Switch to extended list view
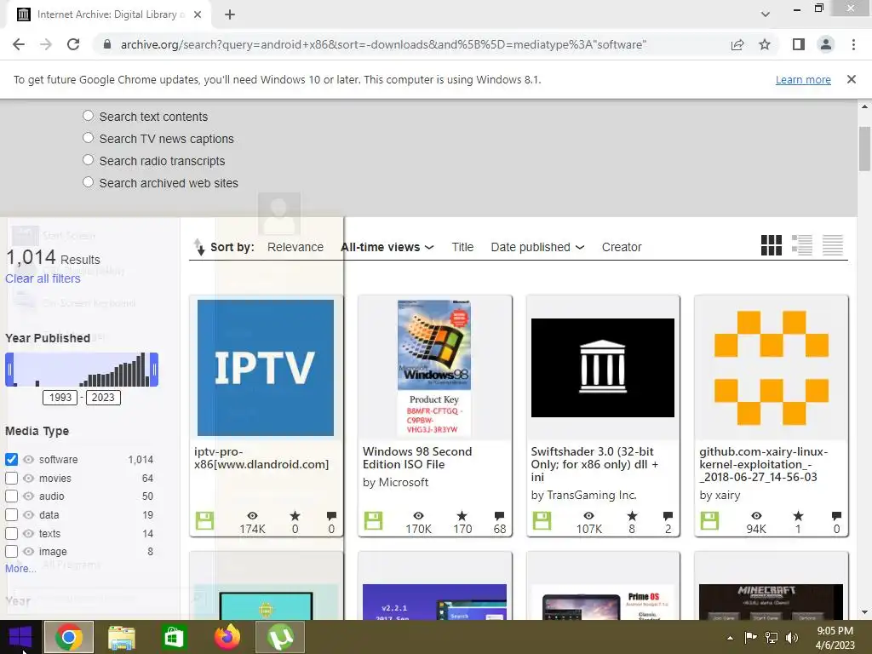 coord(802,245)
